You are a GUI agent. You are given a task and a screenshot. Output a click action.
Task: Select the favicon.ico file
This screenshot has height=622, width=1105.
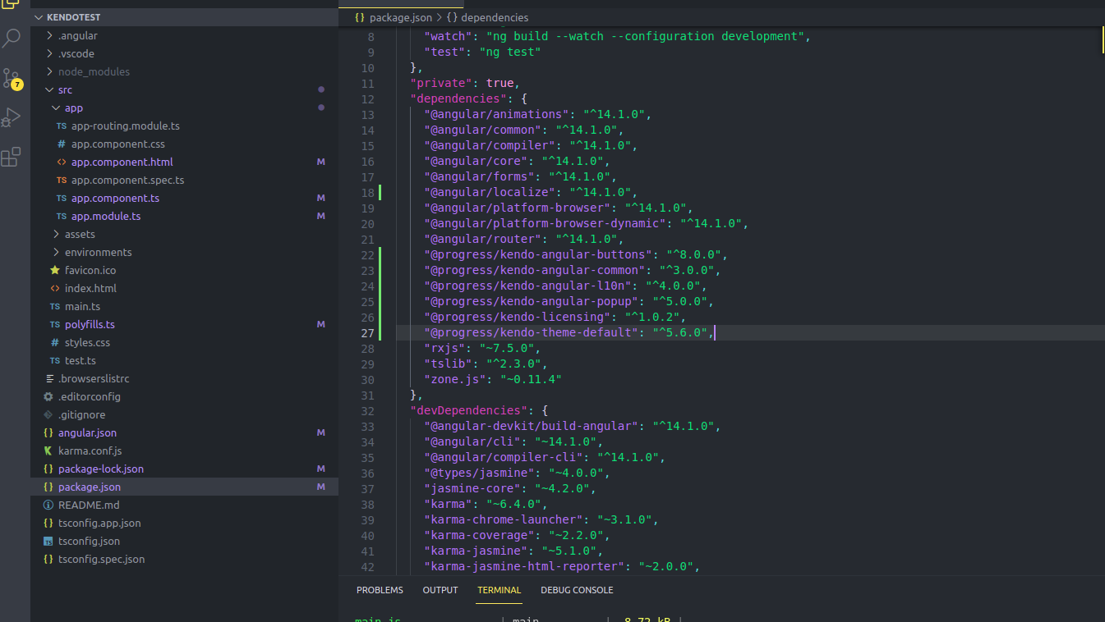point(90,270)
